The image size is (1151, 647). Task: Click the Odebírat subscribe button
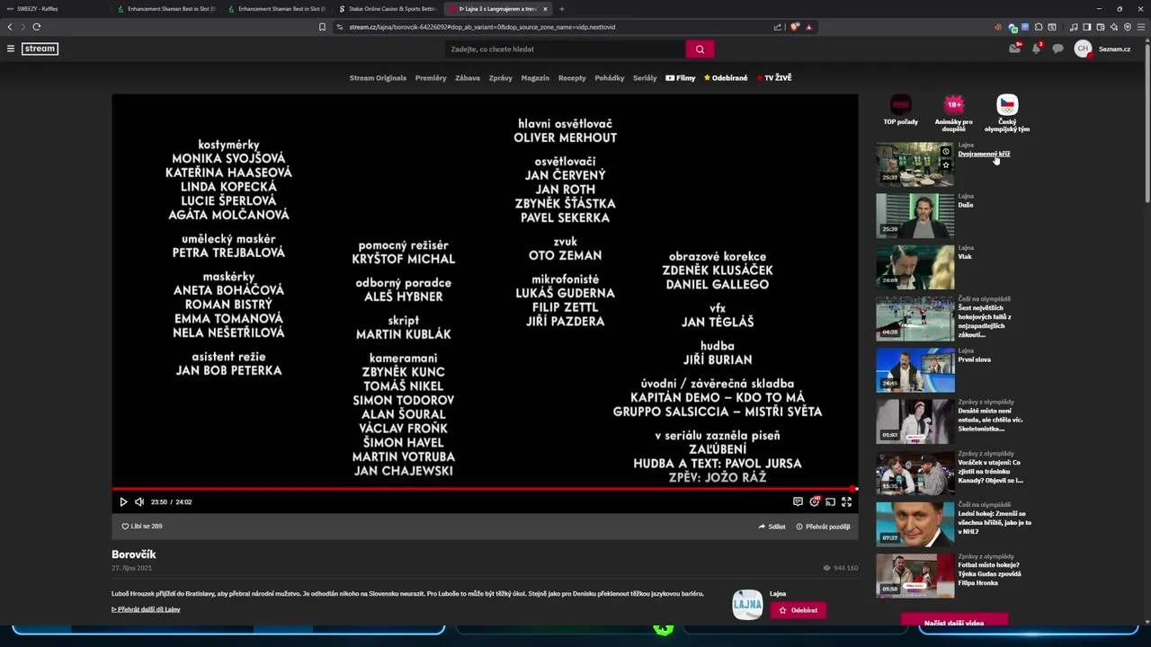pos(799,610)
